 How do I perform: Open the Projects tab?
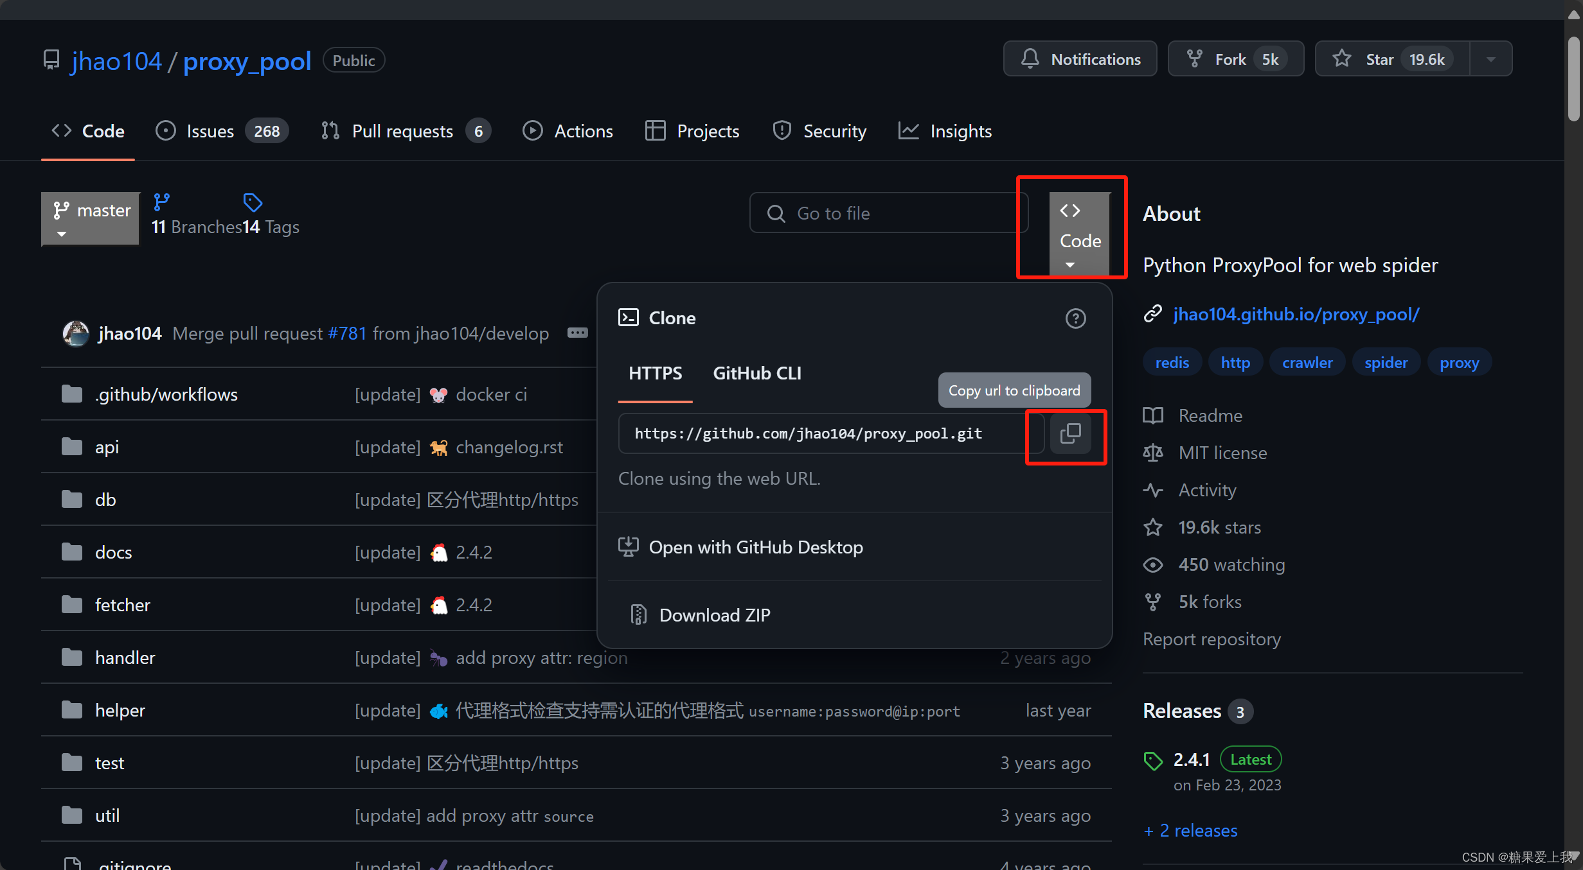point(692,131)
